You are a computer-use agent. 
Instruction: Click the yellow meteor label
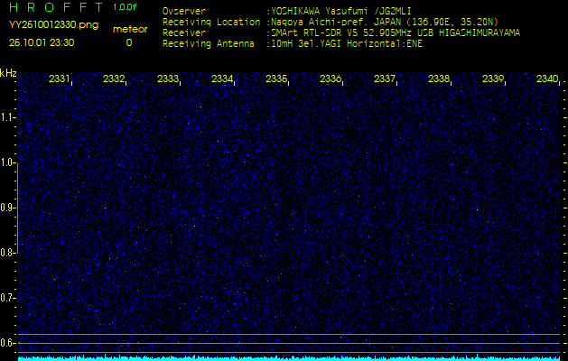click(128, 29)
